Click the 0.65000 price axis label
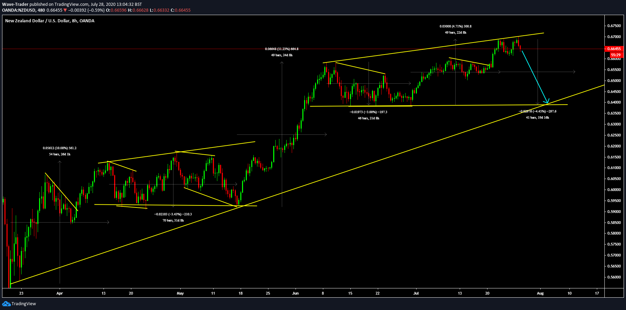This screenshot has width=626, height=310. pos(614,81)
